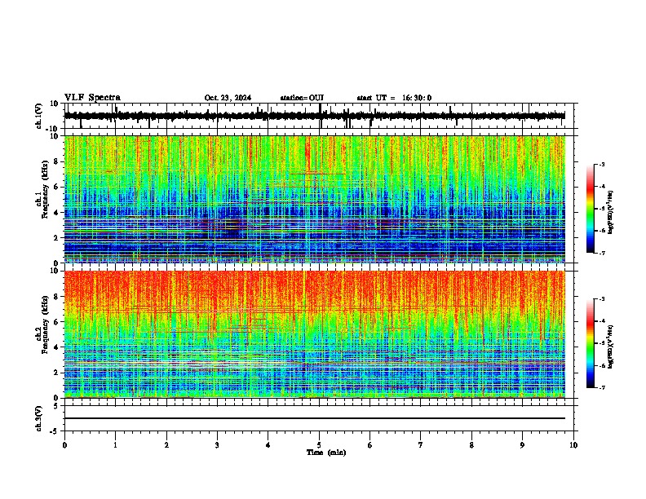Click the flat ch.3(V) signal line
This screenshot has width=646, height=499.
pyautogui.click(x=315, y=418)
